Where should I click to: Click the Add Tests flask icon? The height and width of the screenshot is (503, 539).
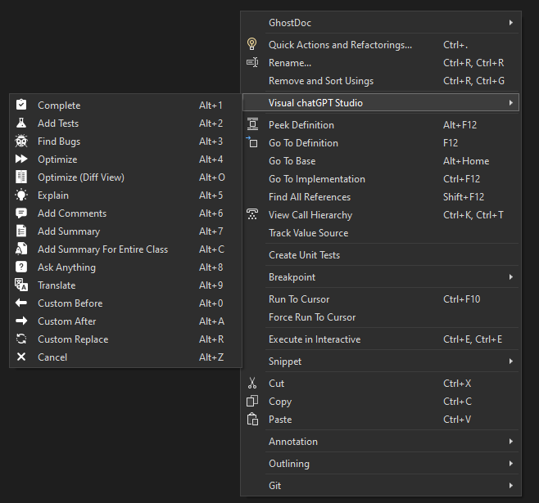click(21, 123)
